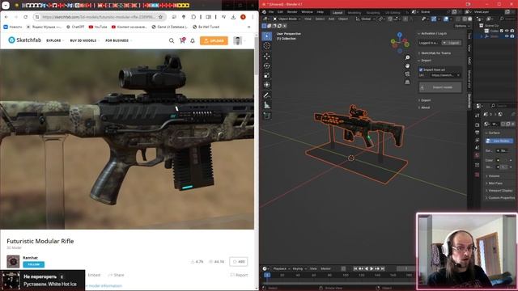Toggle Collection render camera icon in Outliner
Viewport: 518px width, 291px height.
(x=512, y=31)
